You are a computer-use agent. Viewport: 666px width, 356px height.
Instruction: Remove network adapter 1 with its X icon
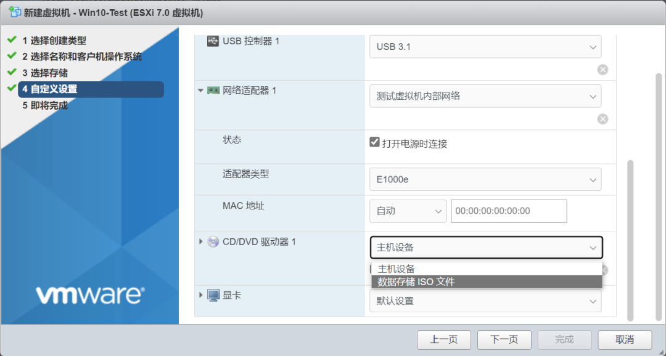[602, 119]
